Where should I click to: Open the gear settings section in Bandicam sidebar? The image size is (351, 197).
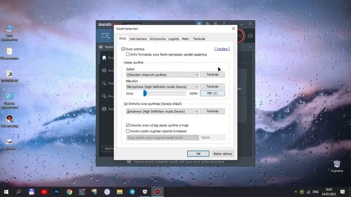[104, 71]
